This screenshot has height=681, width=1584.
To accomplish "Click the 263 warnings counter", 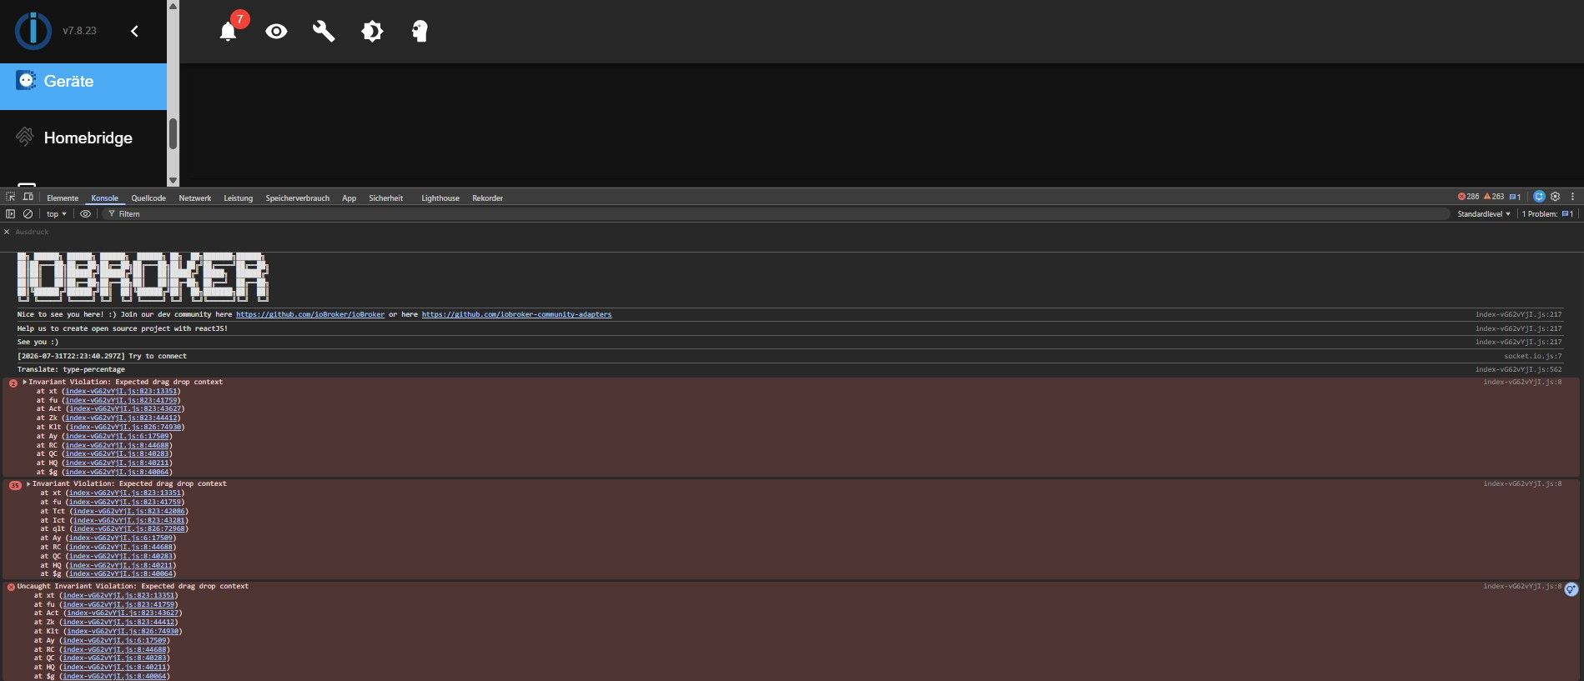I will 1494,197.
